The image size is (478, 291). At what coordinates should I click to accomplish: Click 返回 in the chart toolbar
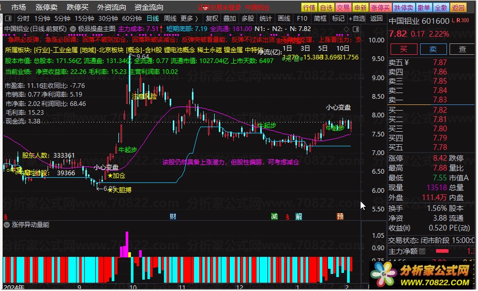tap(376, 19)
